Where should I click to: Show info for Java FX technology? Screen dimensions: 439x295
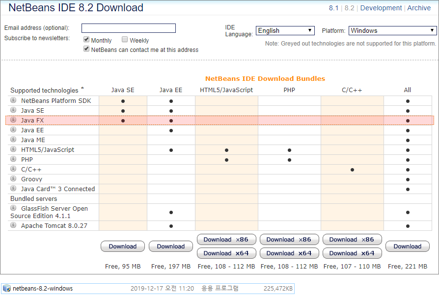pyautogui.click(x=13, y=120)
